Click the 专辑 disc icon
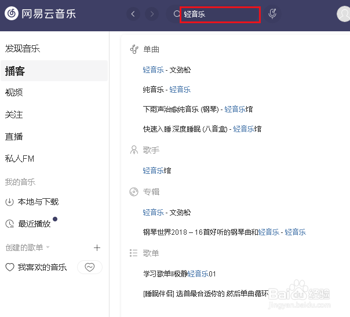Screen dimensions: 350x317 pyautogui.click(x=134, y=192)
